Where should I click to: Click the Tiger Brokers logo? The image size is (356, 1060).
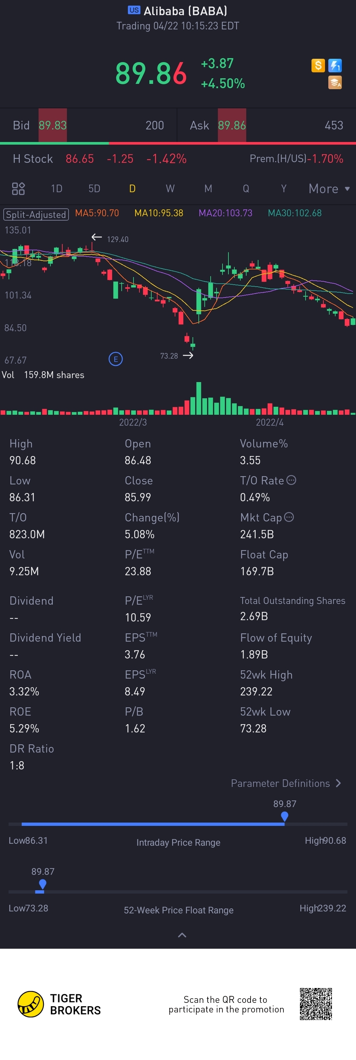(x=59, y=1004)
